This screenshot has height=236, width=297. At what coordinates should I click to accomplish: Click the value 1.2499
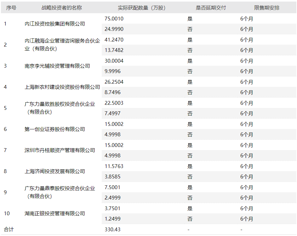(x=112, y=219)
